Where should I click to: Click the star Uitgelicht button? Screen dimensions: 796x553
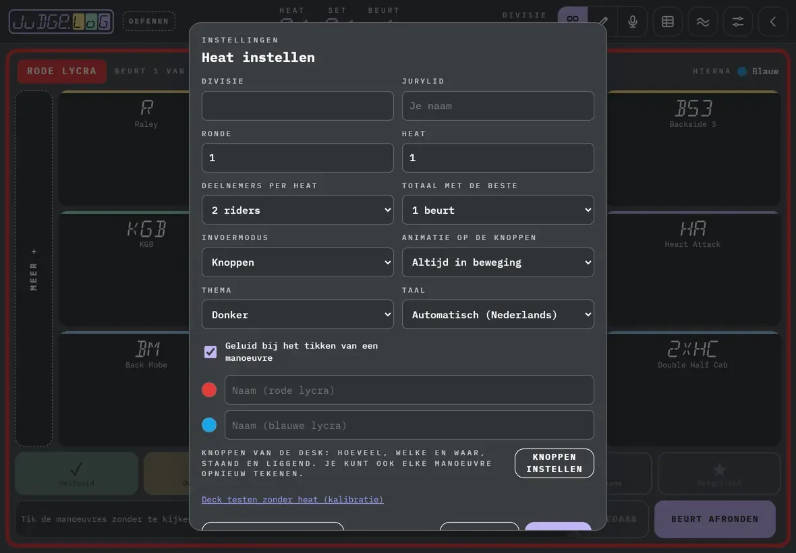(x=719, y=473)
